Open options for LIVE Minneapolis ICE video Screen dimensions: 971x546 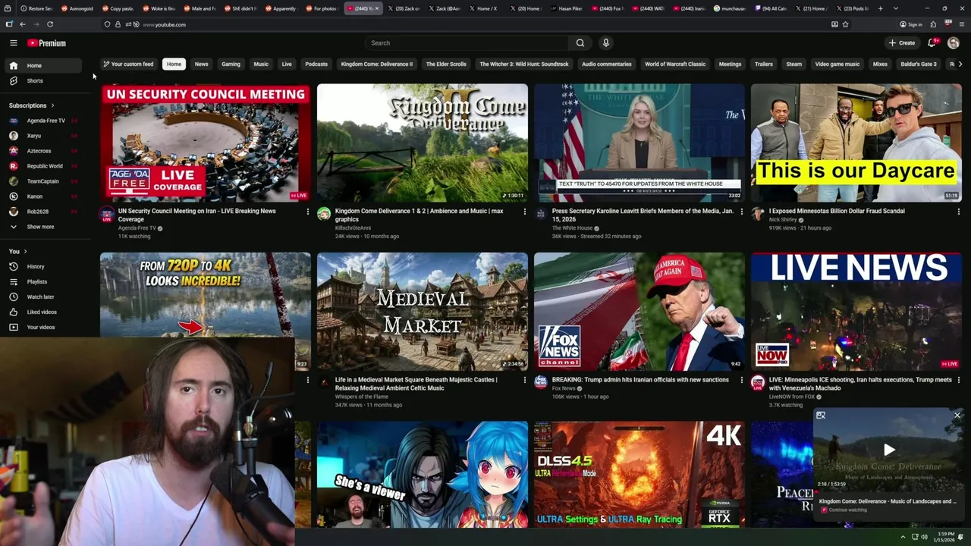tap(958, 380)
